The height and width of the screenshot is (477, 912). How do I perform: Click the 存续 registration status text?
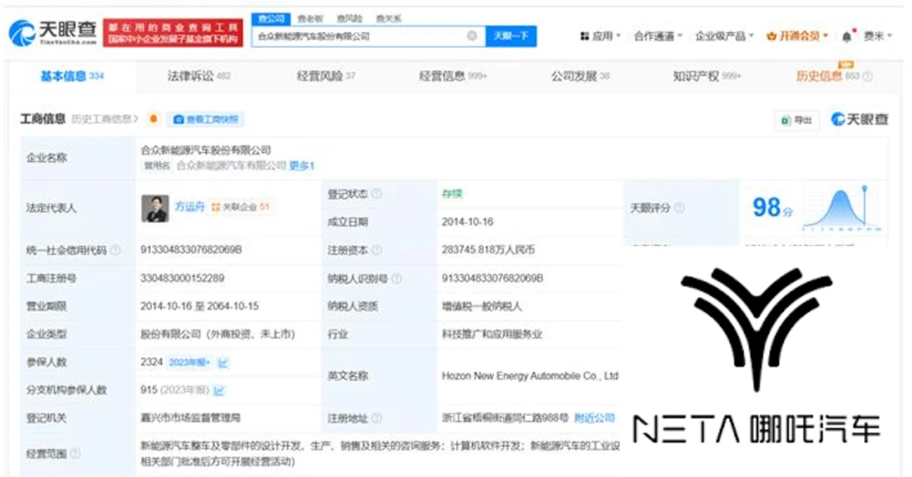452,194
